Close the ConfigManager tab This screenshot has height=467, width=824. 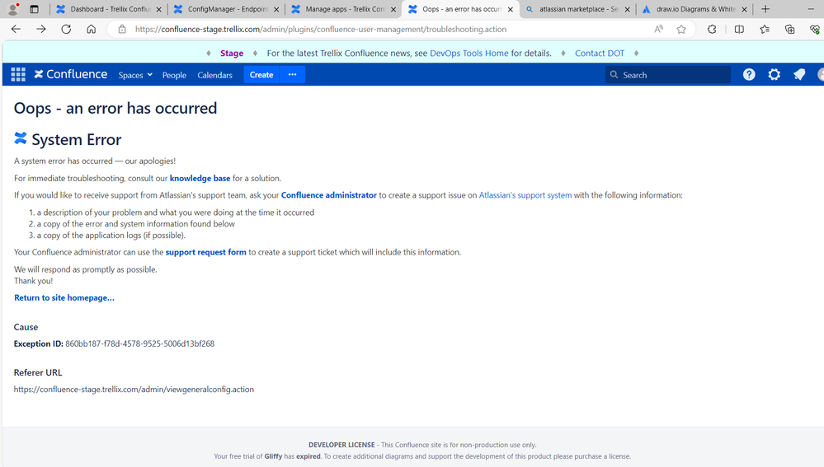coord(276,9)
